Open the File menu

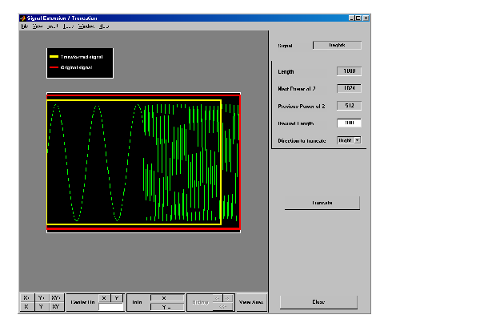pos(25,26)
